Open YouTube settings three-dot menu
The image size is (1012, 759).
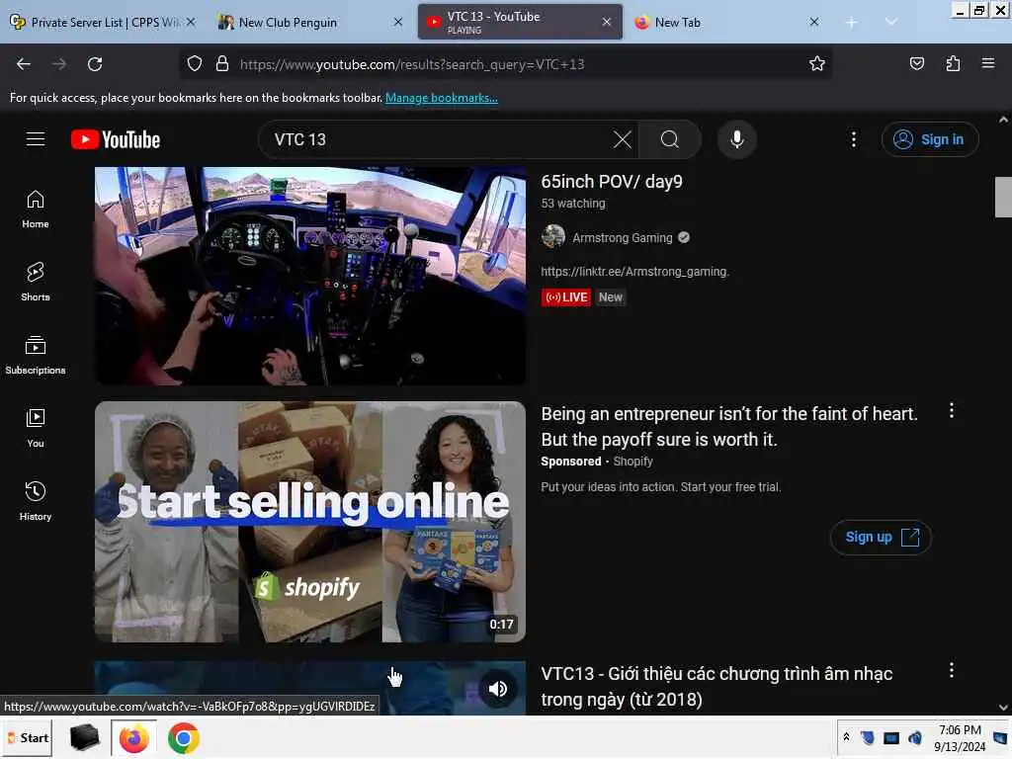pos(853,139)
